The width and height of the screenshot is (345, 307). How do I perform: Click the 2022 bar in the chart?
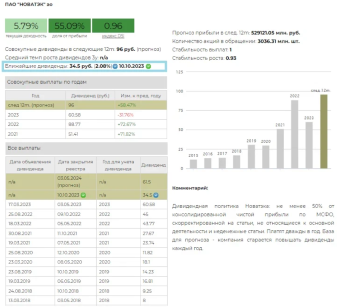point(294,134)
